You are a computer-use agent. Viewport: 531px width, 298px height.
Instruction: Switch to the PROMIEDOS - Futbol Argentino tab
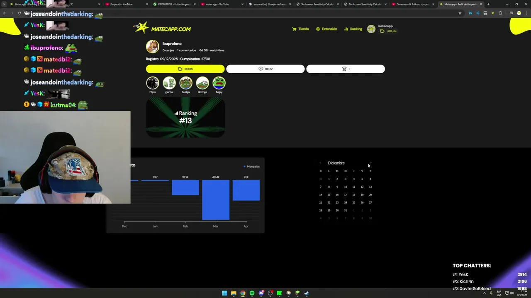pos(174,4)
